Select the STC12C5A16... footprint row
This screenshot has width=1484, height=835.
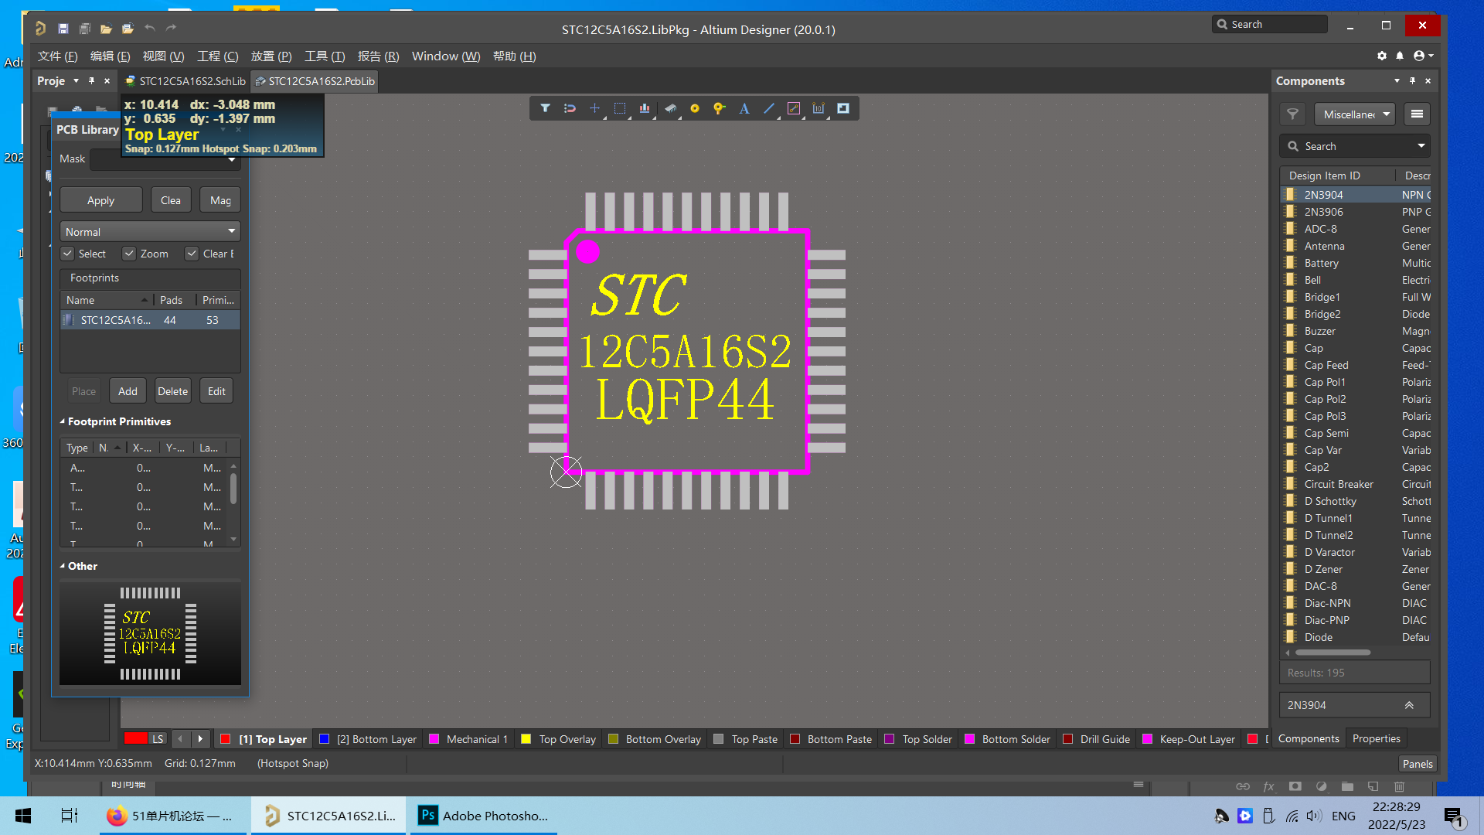pyautogui.click(x=150, y=320)
